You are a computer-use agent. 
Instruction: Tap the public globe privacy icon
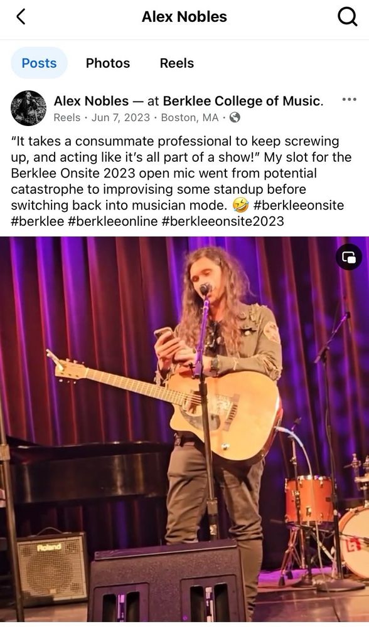[x=235, y=118]
